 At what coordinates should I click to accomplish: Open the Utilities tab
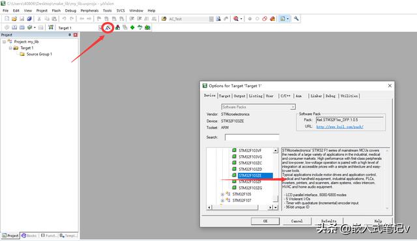click(349, 96)
